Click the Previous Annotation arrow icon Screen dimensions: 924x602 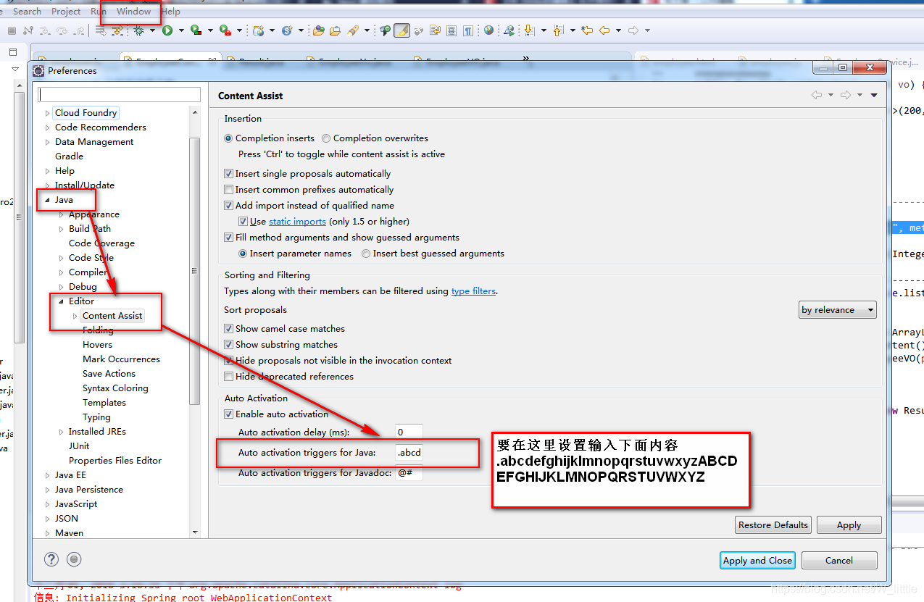point(557,30)
